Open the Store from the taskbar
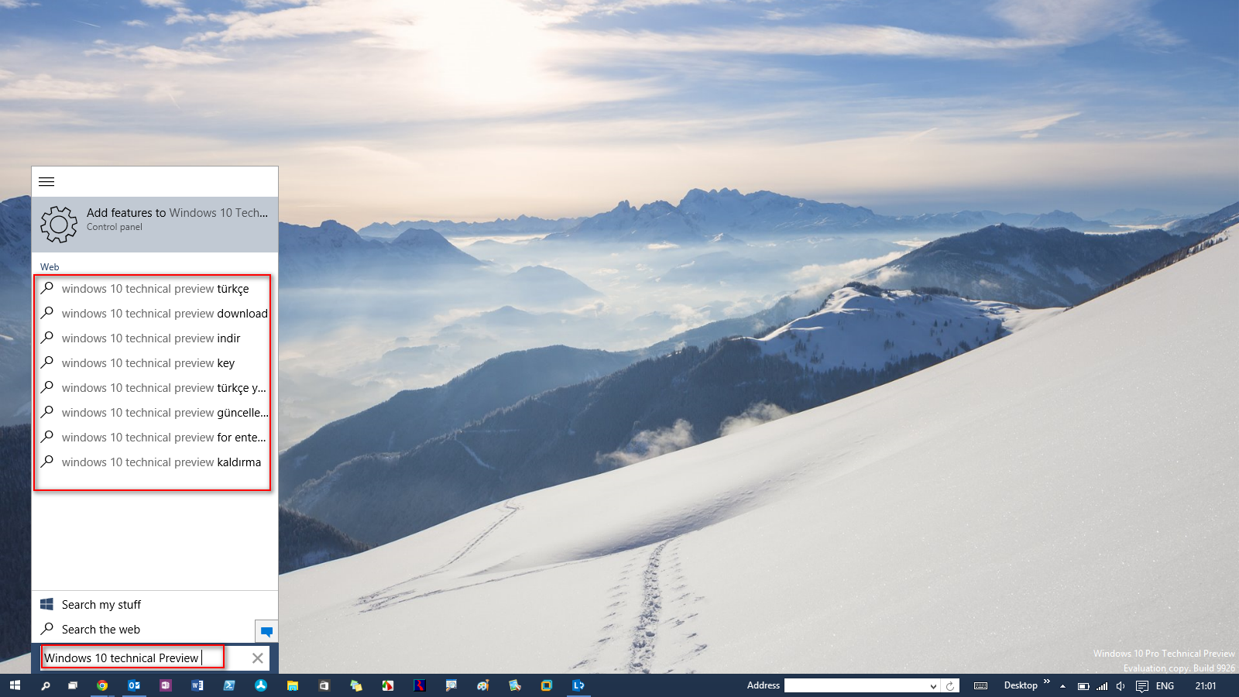Viewport: 1239px width, 697px height. (324, 685)
